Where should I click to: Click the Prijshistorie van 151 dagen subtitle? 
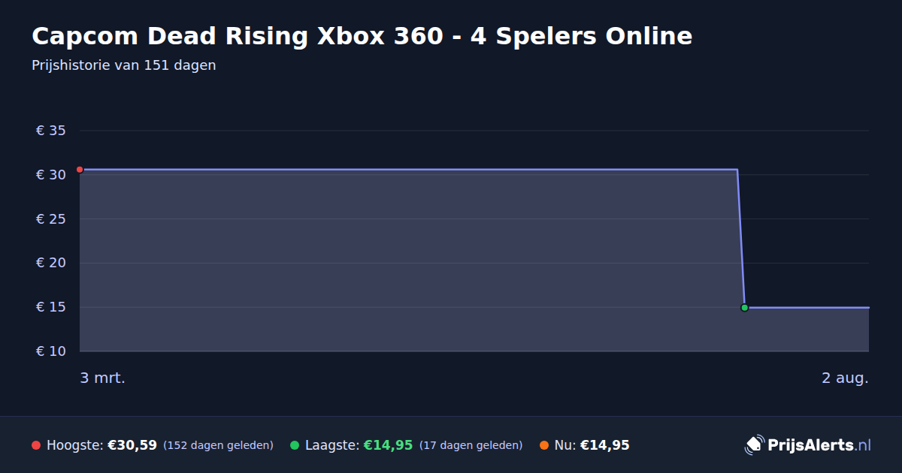(x=124, y=65)
